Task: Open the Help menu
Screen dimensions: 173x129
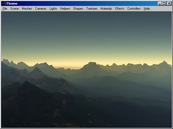Action: 147,9
